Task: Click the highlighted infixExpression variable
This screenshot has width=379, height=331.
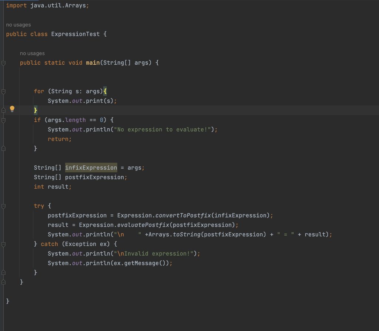Action: click(x=91, y=168)
